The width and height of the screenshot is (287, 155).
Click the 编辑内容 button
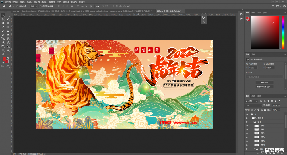point(264,82)
